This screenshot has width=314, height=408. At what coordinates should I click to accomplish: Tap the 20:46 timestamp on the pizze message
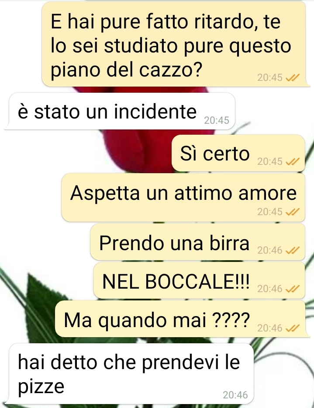click(235, 395)
